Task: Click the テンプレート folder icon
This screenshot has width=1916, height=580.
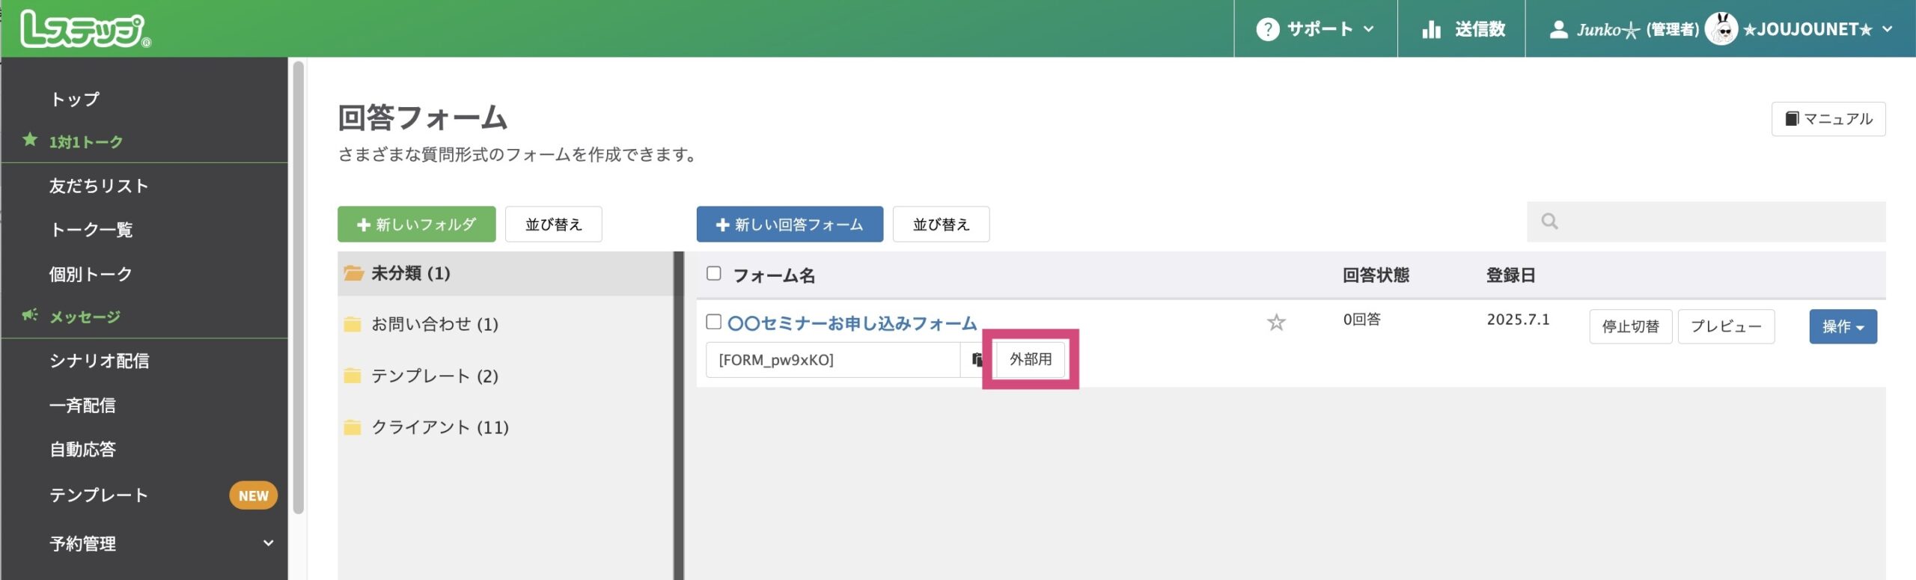Action: (353, 376)
